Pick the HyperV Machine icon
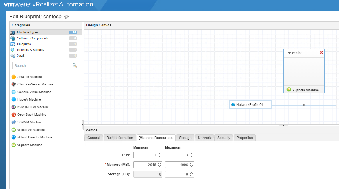Screen dimensions: 339x189 click(x=14, y=99)
